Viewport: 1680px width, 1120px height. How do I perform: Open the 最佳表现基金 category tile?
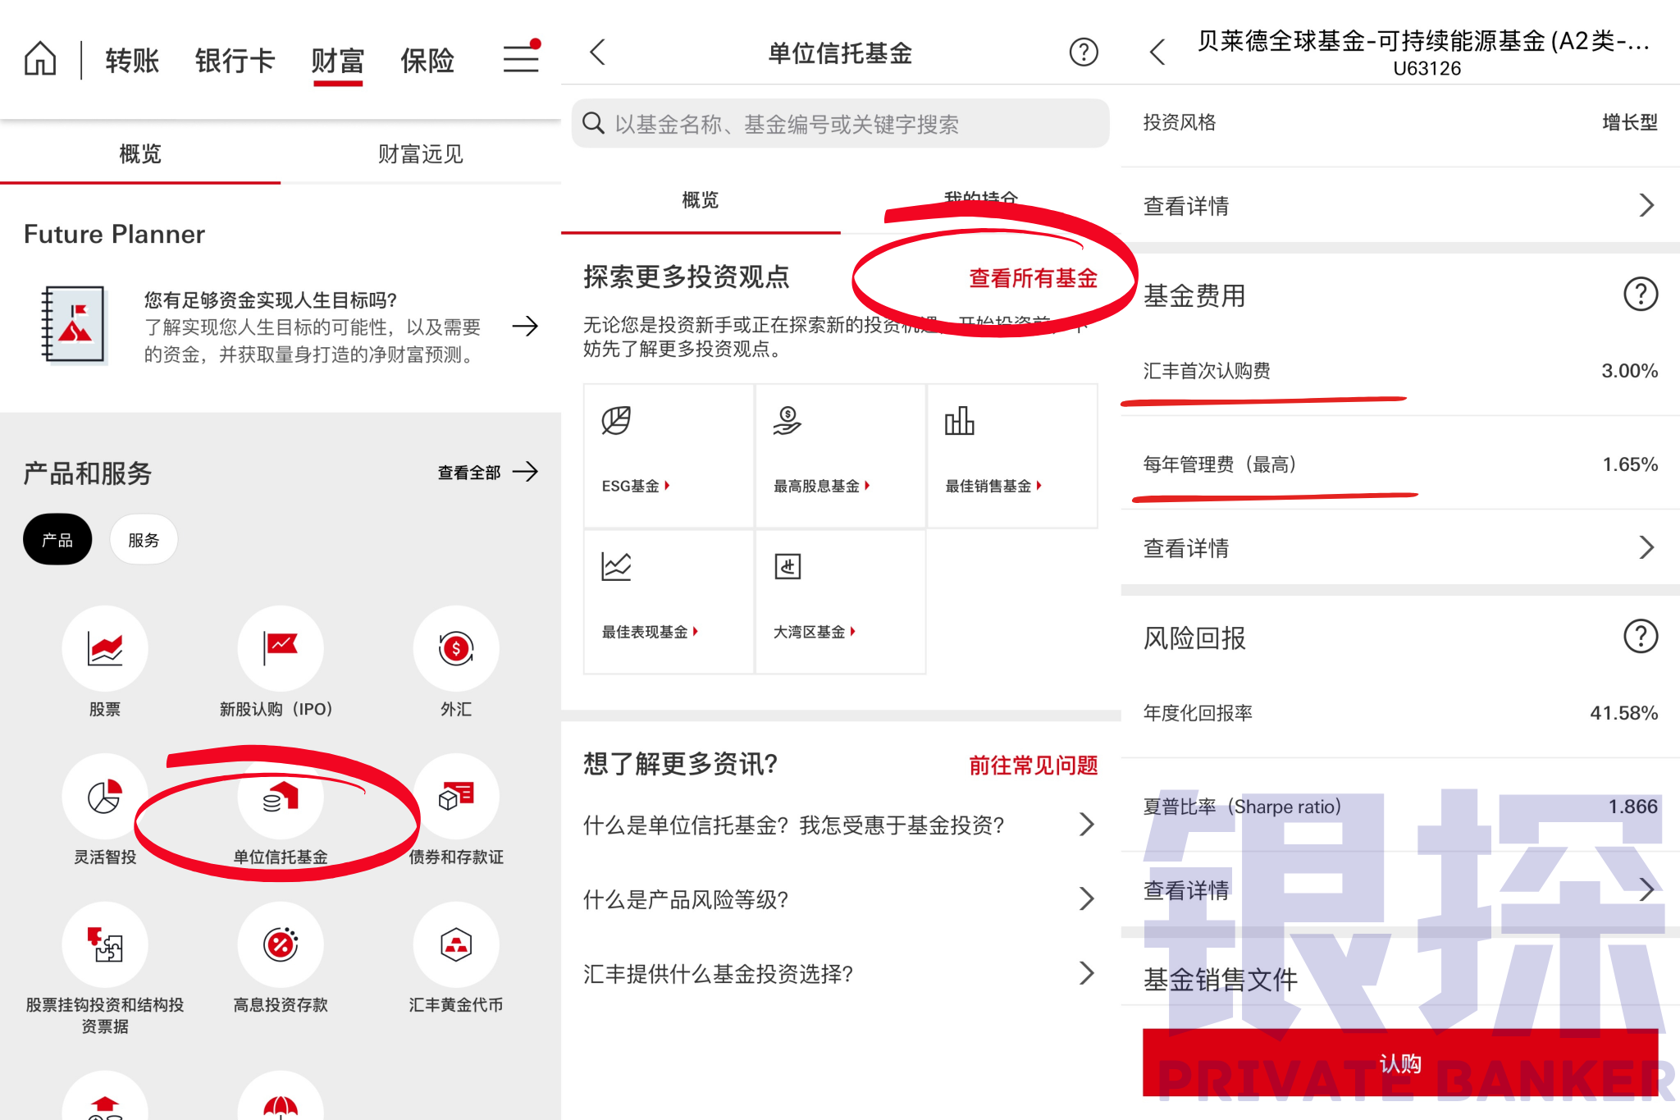click(669, 601)
